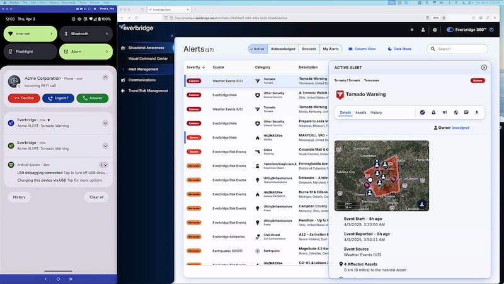This screenshot has height=284, width=504.
Task: Open help question mark icon in header
Action: click(x=435, y=30)
